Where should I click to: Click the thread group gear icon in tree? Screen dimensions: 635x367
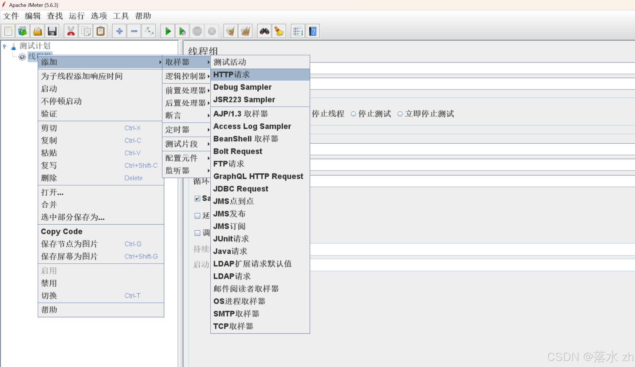22,57
